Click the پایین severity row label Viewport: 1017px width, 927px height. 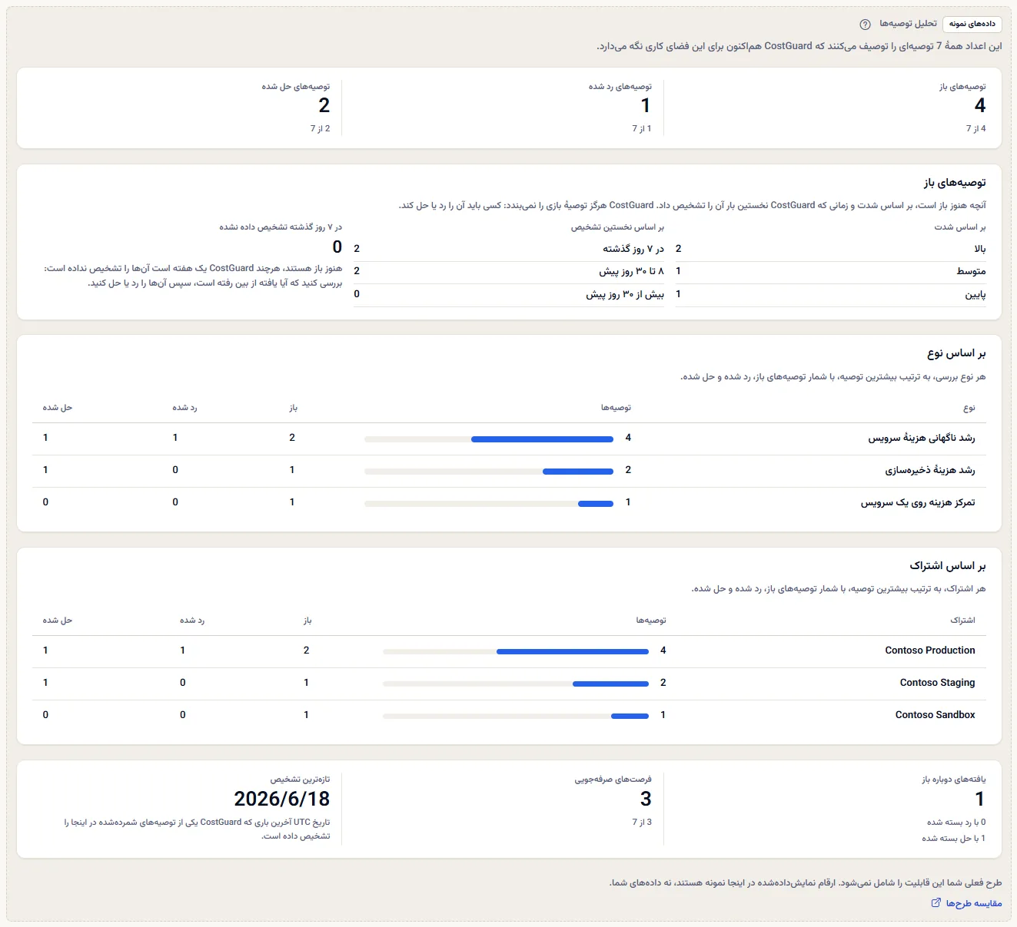pos(975,294)
